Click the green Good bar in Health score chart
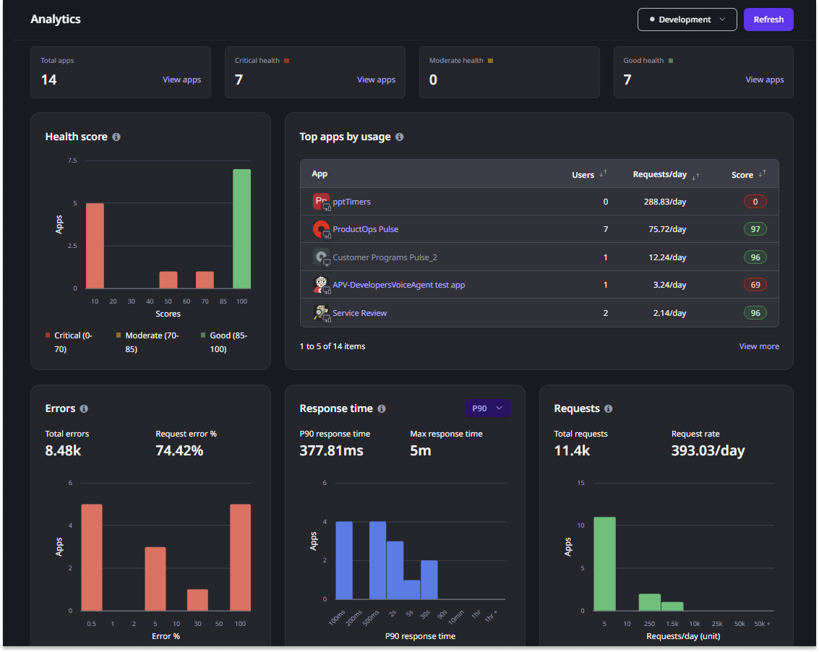The width and height of the screenshot is (819, 652). (242, 229)
